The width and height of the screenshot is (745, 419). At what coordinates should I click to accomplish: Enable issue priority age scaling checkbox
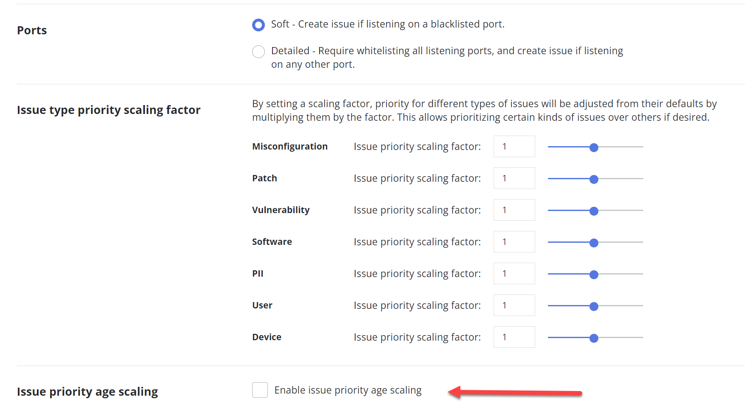pyautogui.click(x=260, y=390)
